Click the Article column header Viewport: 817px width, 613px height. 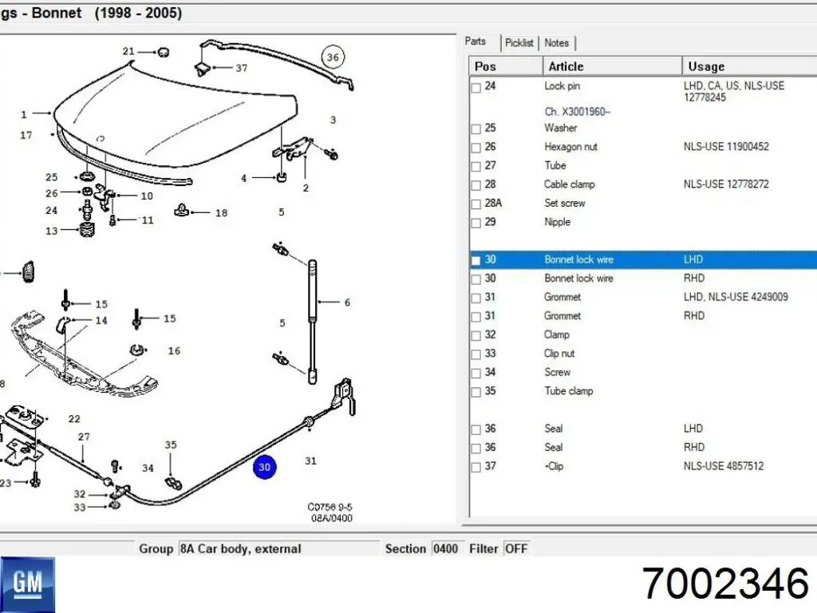tap(612, 66)
